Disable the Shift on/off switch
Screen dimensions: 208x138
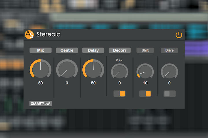click(145, 94)
